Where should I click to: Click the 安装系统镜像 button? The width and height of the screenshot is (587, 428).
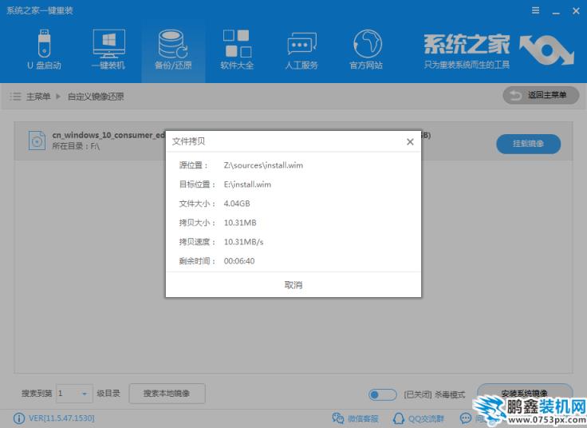point(525,393)
